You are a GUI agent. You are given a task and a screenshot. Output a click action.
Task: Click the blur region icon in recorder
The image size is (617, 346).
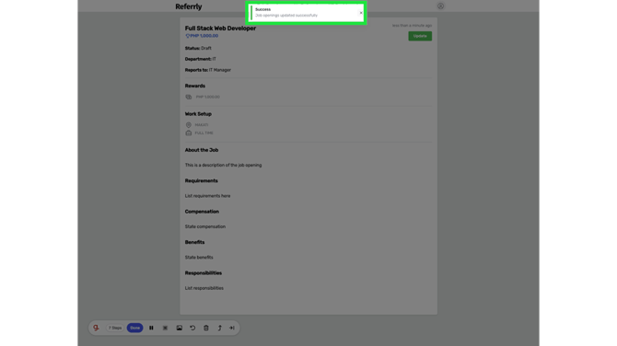[x=165, y=328]
